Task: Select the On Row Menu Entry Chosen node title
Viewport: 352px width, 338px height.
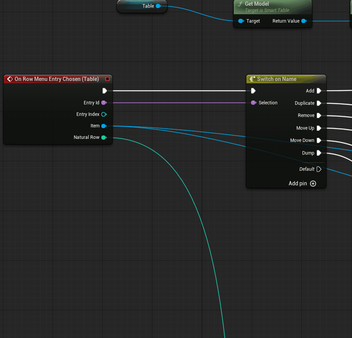Action: pos(56,79)
